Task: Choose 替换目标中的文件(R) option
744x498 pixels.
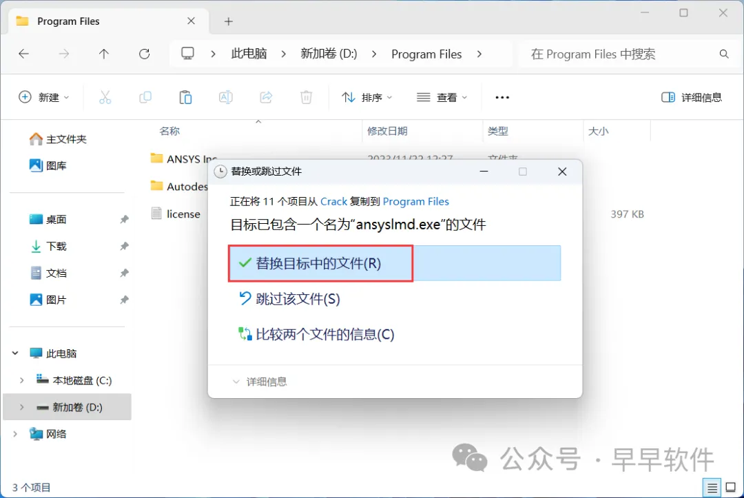Action: point(394,263)
